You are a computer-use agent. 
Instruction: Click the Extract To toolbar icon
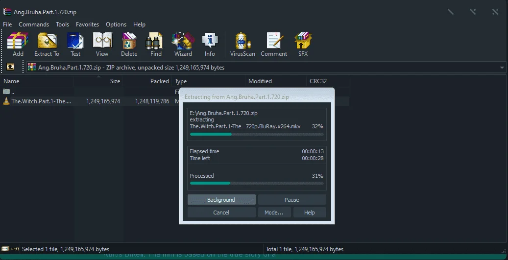pos(47,45)
